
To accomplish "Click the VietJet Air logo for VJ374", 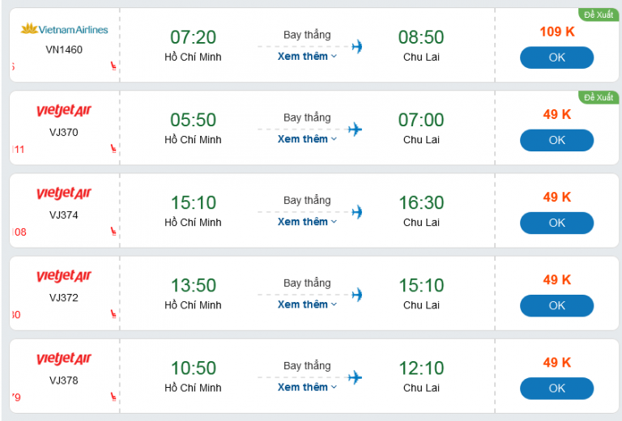I will coord(64,193).
